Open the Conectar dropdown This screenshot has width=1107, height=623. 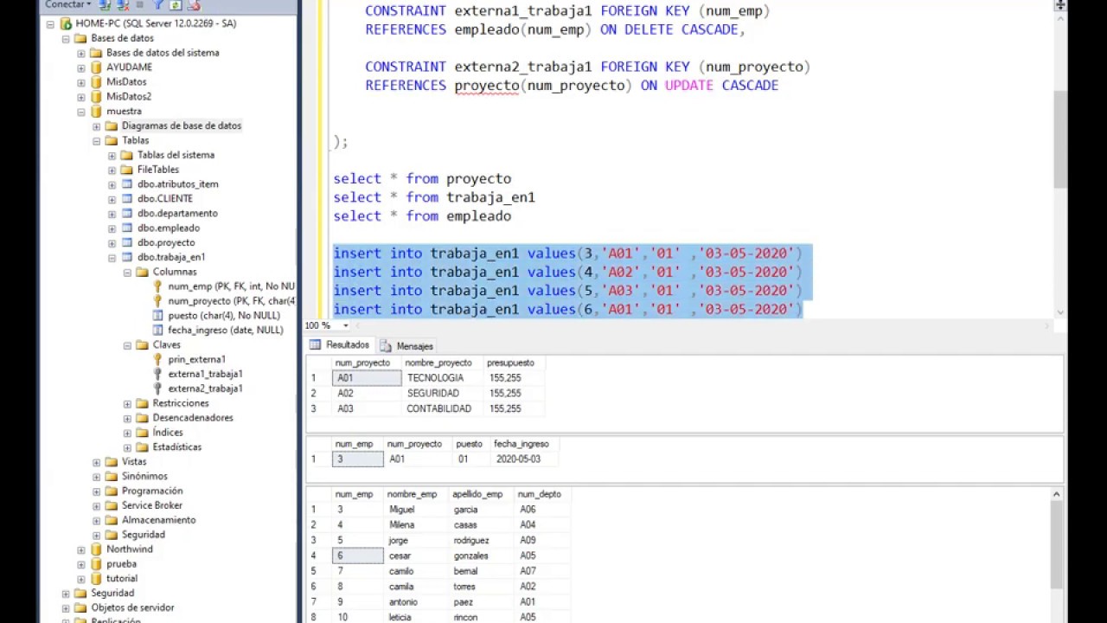point(68,4)
